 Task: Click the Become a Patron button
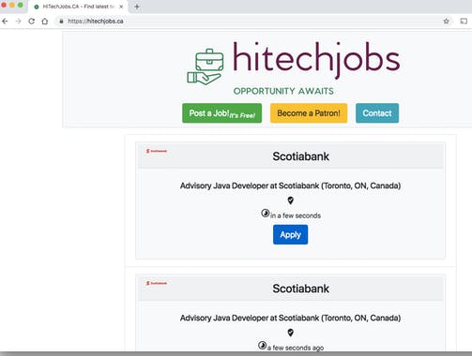point(309,113)
